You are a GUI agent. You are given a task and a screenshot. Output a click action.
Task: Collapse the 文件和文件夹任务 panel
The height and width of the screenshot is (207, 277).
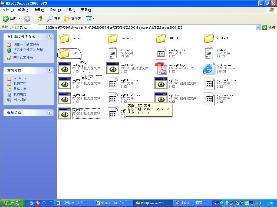click(x=50, y=37)
